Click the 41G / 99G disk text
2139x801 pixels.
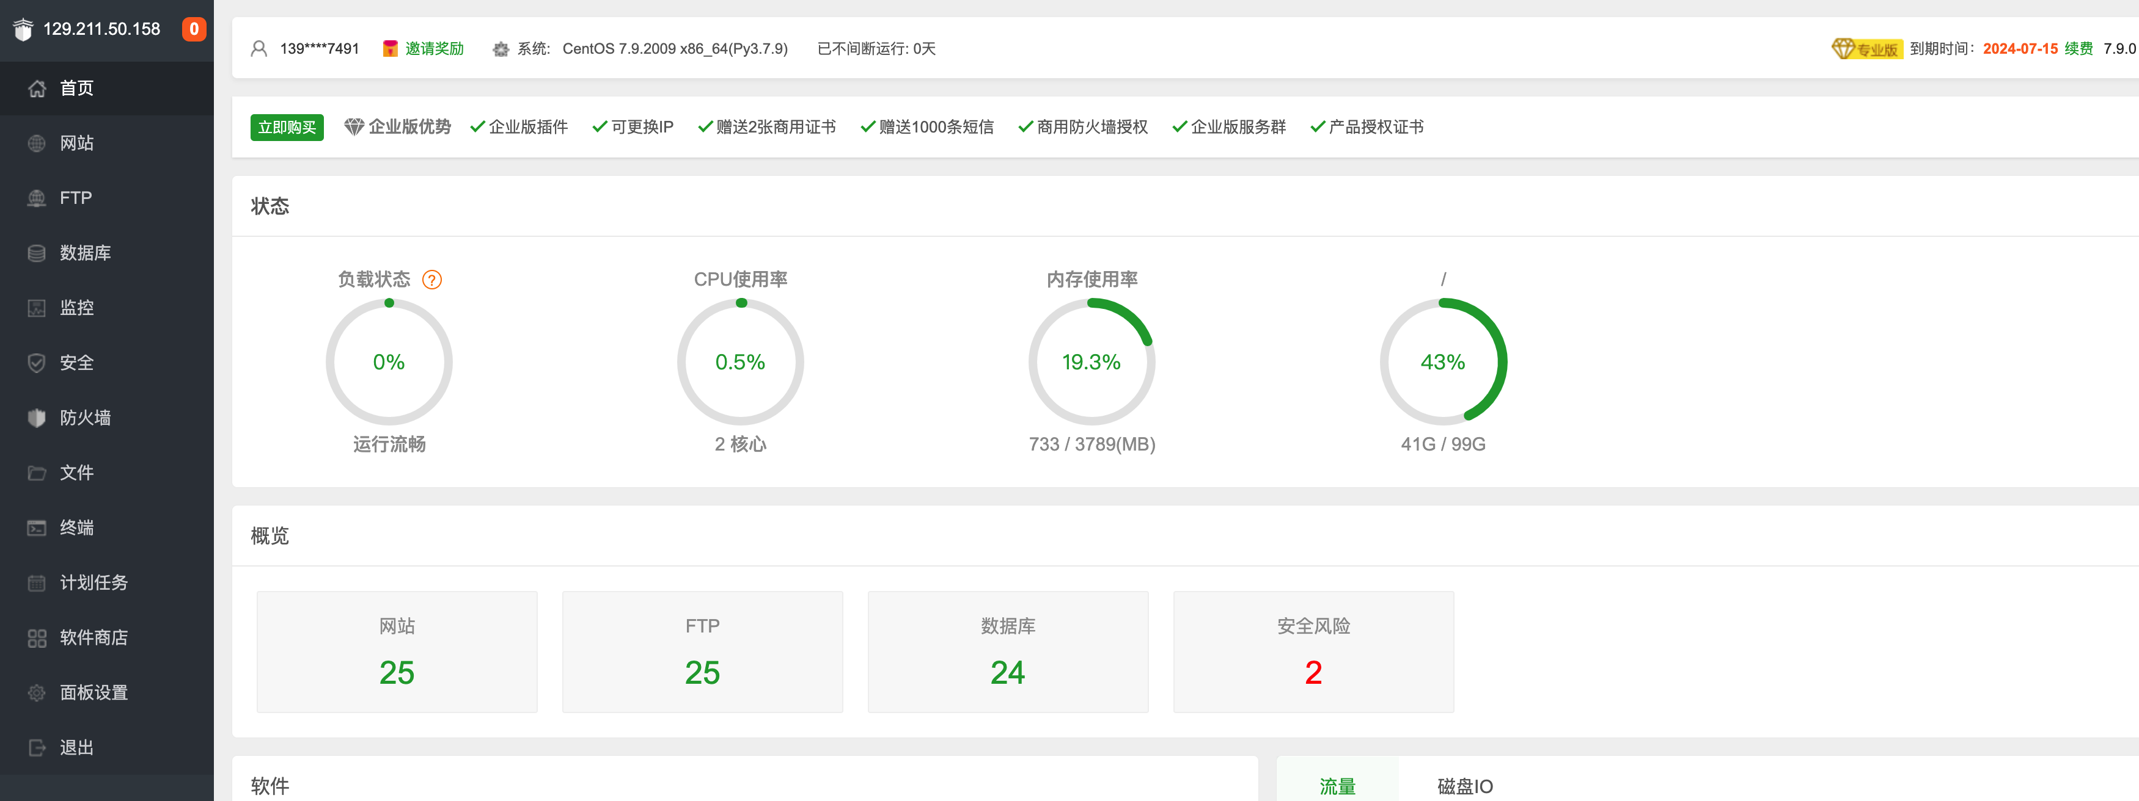(1443, 444)
